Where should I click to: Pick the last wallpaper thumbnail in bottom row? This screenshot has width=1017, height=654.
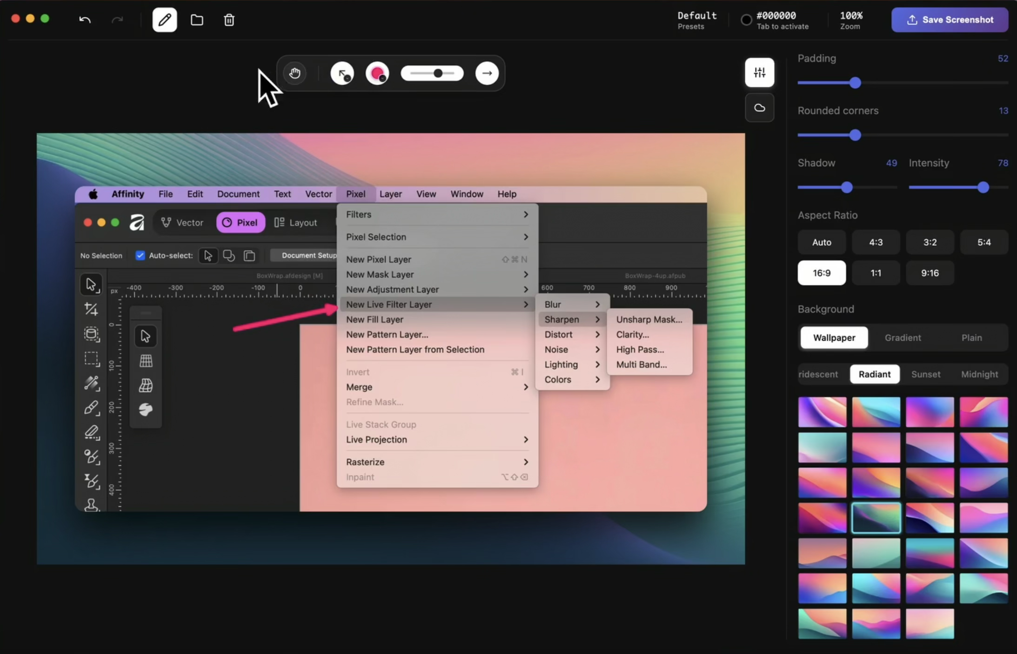[x=930, y=624]
